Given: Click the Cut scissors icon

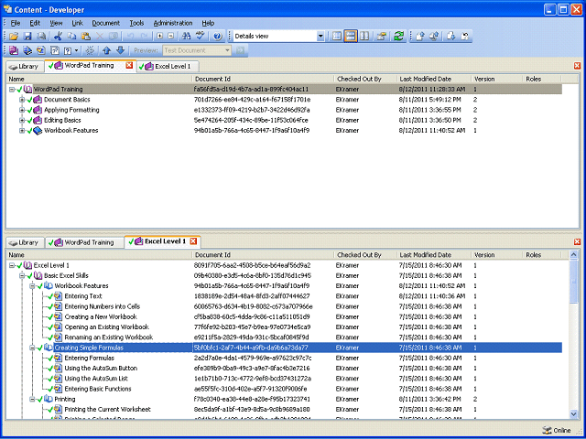Looking at the screenshot, I should click(x=58, y=37).
